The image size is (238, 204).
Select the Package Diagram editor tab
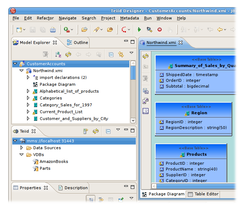click(163, 194)
